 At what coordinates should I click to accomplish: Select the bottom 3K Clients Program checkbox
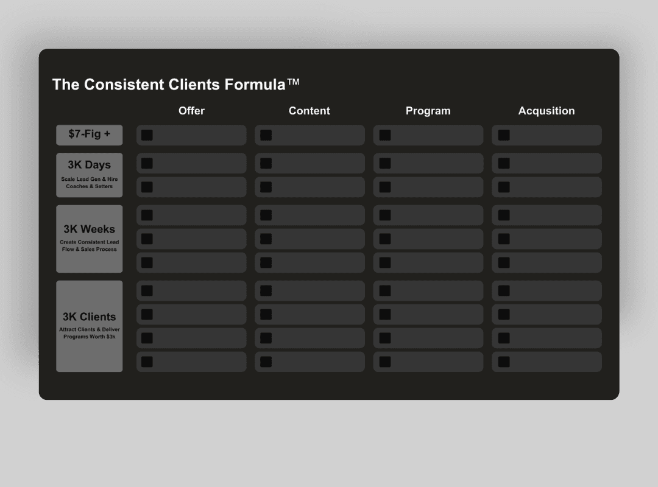point(385,362)
